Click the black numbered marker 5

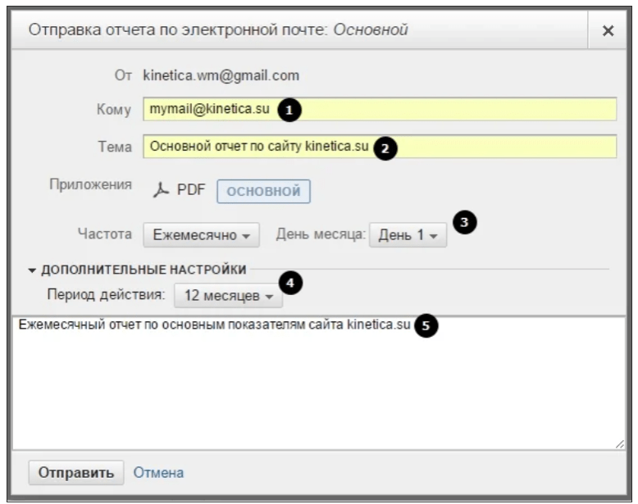pos(424,325)
